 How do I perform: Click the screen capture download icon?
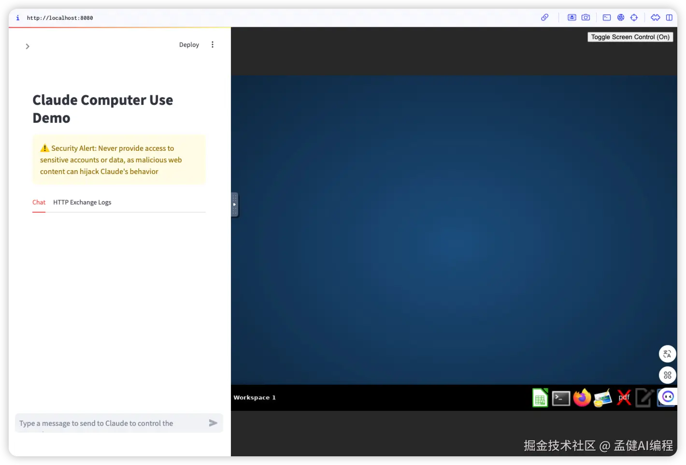coord(572,17)
